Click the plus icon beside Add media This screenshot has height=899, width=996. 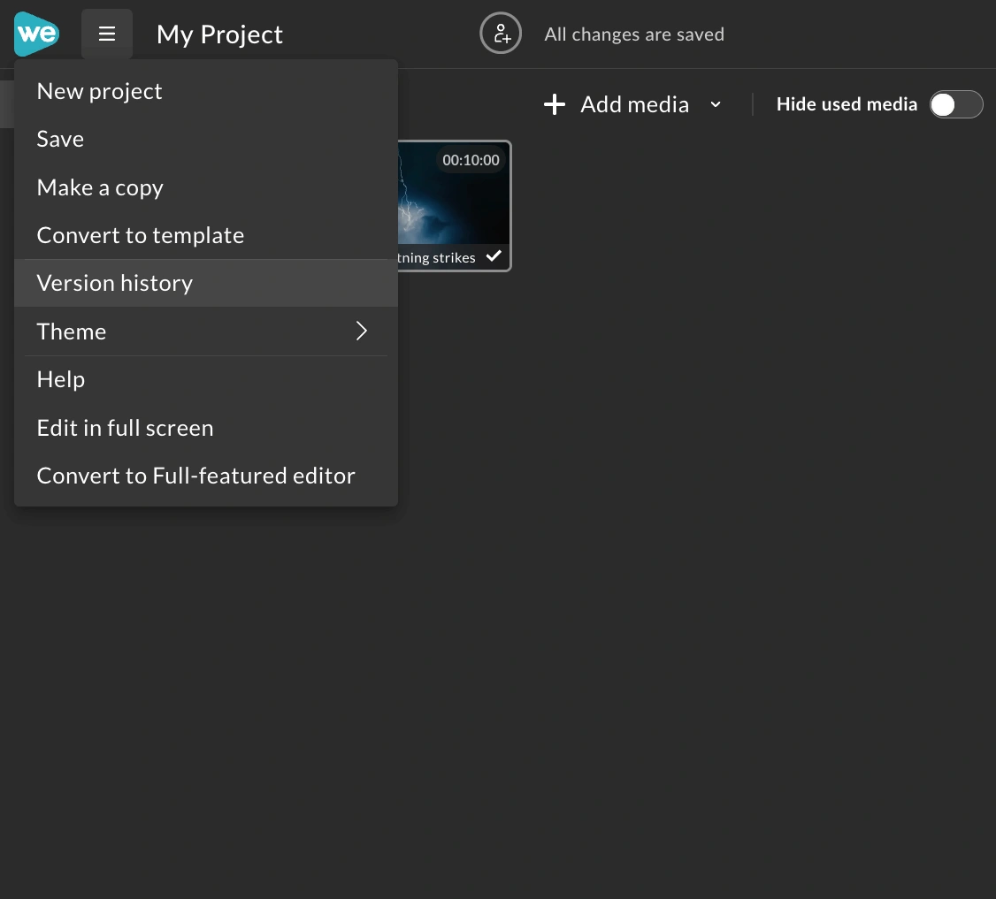(555, 104)
